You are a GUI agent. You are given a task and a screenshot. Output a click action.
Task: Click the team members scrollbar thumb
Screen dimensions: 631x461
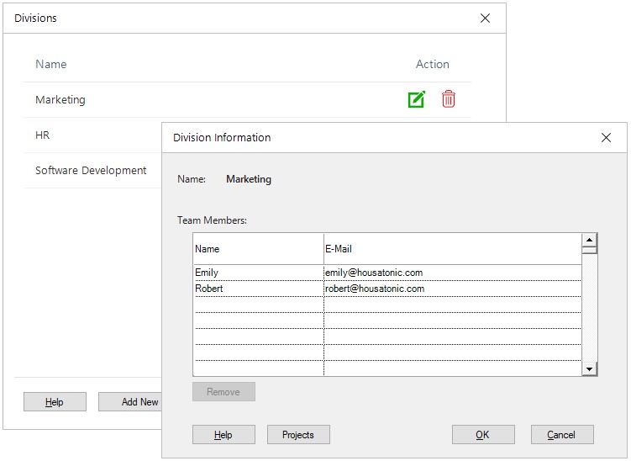coord(589,250)
